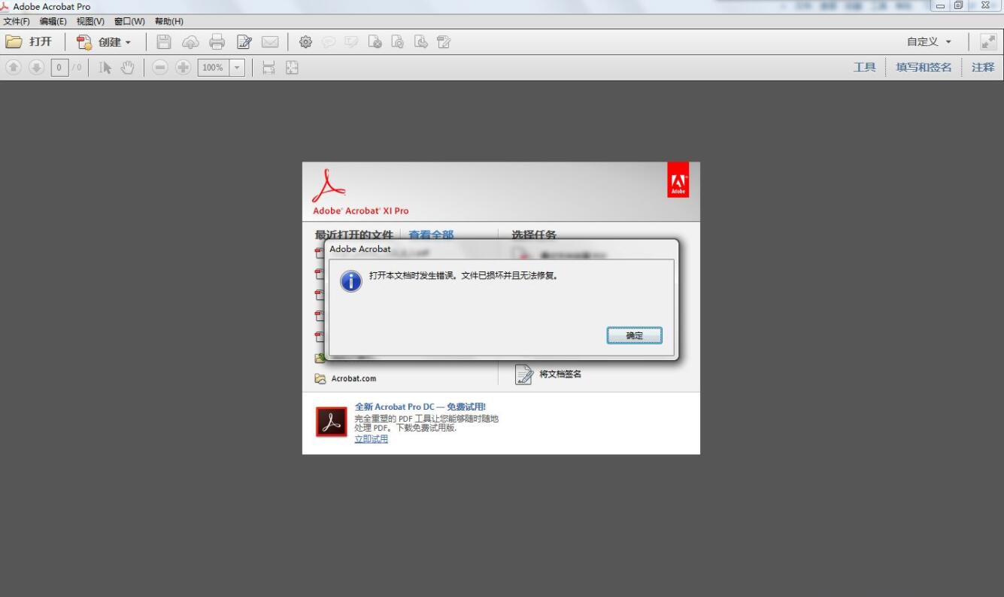The image size is (1004, 597).
Task: Click the highlight text comment icon
Action: 351,42
